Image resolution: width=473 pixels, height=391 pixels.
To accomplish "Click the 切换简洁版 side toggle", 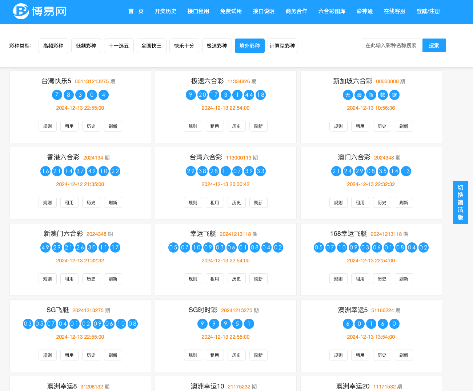I will (460, 202).
